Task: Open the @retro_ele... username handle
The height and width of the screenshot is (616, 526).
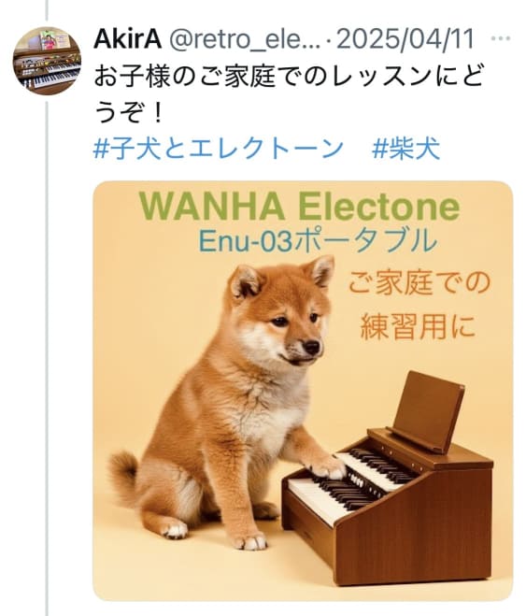Action: (245, 39)
